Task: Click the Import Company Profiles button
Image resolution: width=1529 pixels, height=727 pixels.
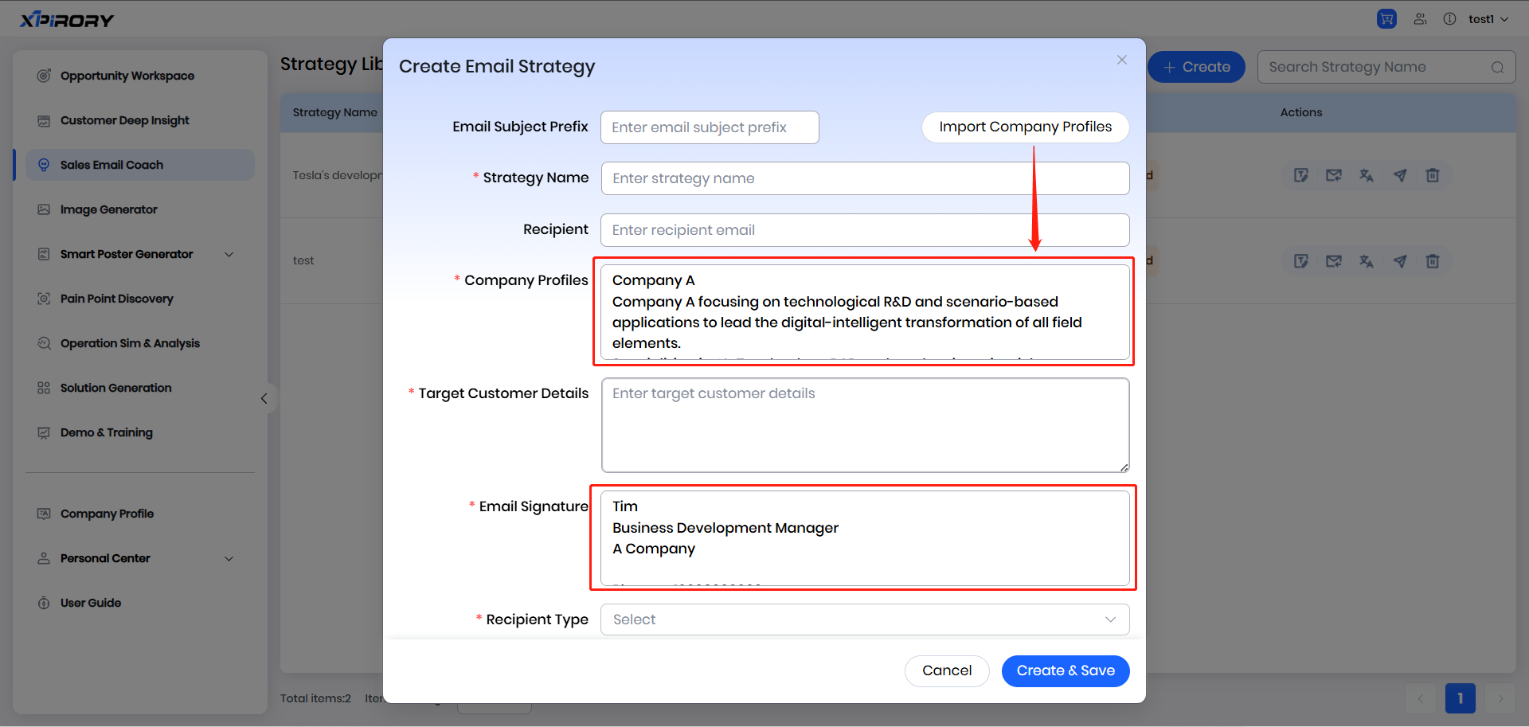Action: [1025, 127]
